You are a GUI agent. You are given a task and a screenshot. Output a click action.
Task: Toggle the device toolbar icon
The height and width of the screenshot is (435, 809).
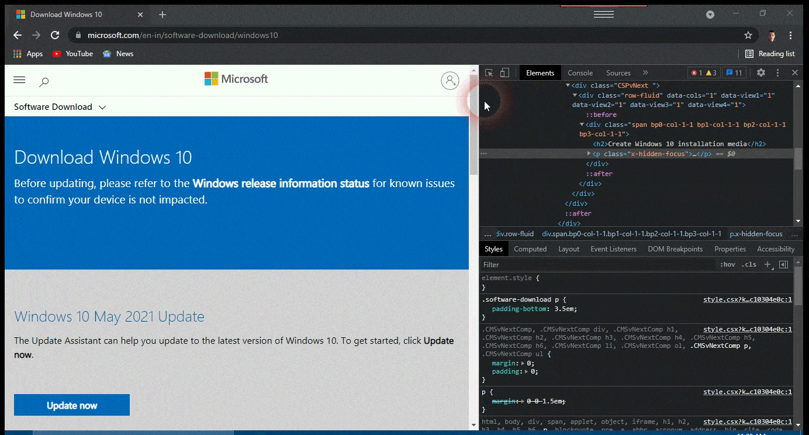pyautogui.click(x=504, y=73)
